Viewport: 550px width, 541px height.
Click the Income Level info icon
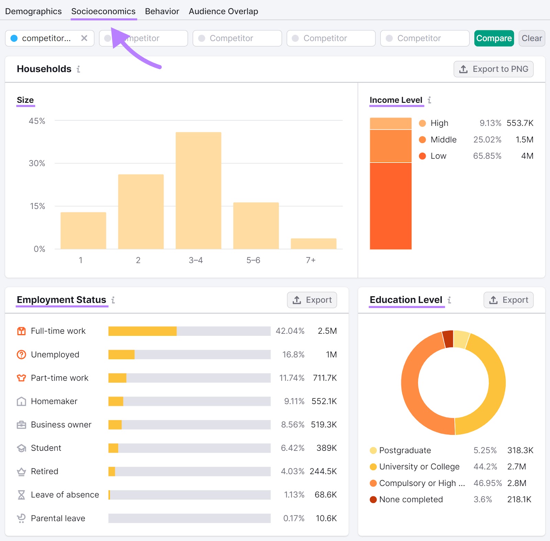[429, 100]
